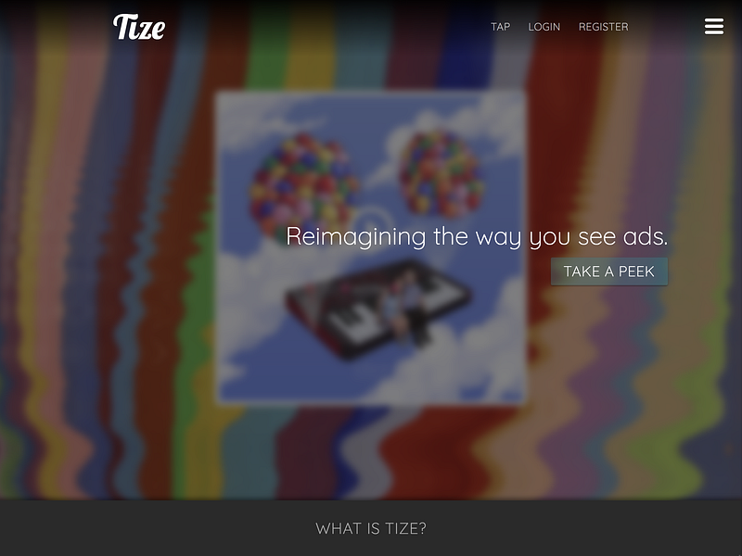
Task: Go to the LOGIN page
Action: (544, 27)
